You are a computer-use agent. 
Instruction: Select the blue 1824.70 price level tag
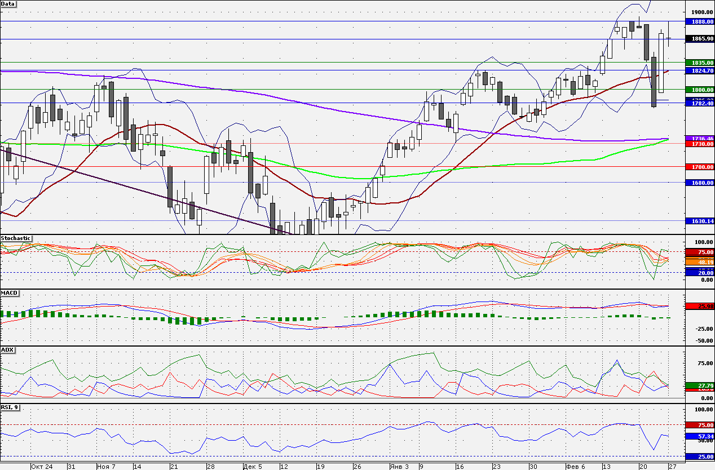click(700, 71)
